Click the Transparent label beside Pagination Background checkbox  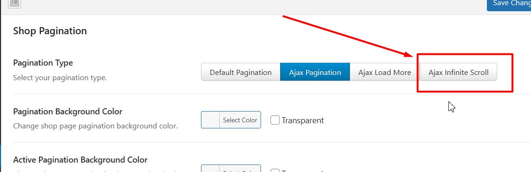[x=303, y=120]
